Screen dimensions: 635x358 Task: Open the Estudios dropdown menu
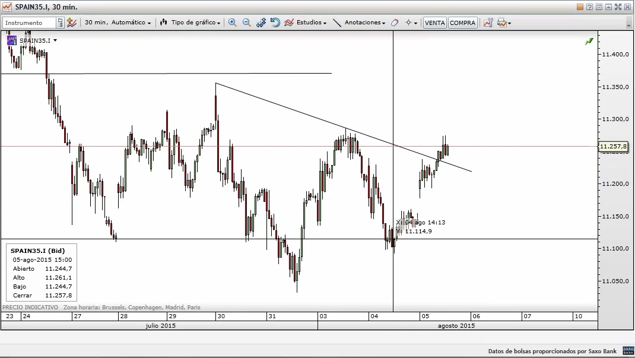point(312,23)
